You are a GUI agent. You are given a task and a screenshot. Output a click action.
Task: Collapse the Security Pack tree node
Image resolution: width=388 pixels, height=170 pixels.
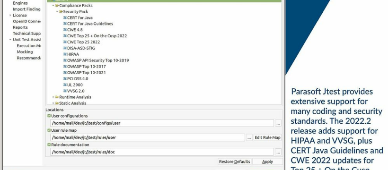(57, 12)
